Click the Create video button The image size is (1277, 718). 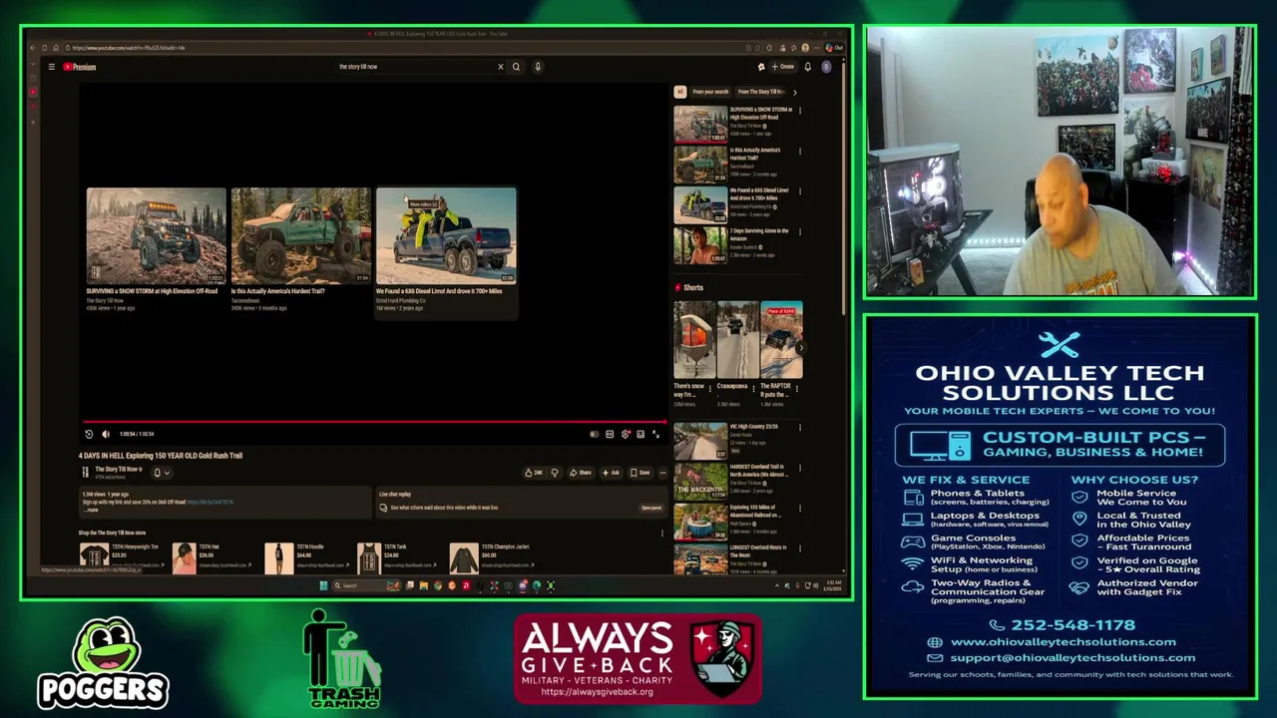(783, 67)
